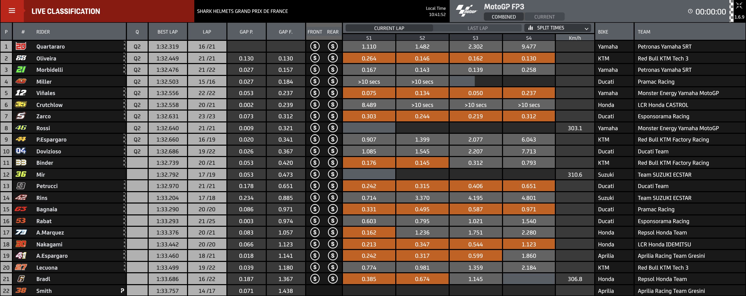Click Rabat's gap value 0.974
The width and height of the screenshot is (746, 296).
(285, 221)
